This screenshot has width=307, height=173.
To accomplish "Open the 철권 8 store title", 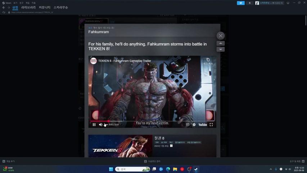I will 159,138.
